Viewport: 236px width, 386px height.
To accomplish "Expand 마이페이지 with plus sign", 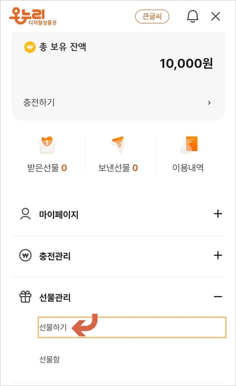I will (x=218, y=214).
